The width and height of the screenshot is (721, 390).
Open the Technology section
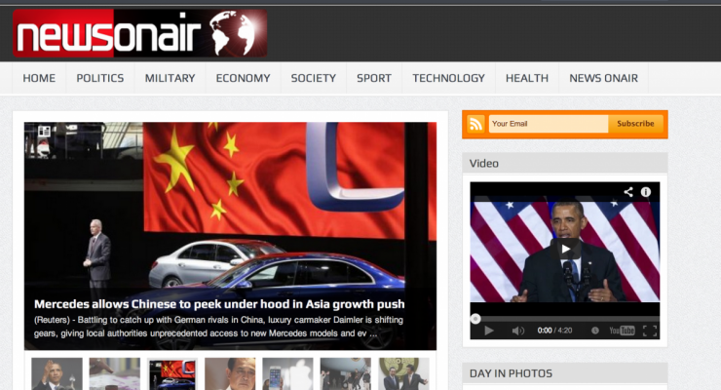tap(448, 78)
